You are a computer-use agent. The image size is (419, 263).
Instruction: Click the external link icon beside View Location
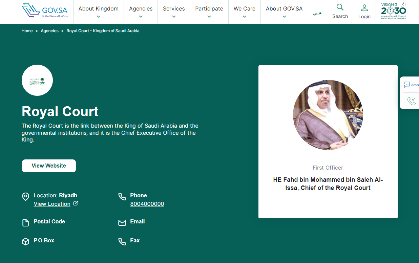(x=76, y=203)
